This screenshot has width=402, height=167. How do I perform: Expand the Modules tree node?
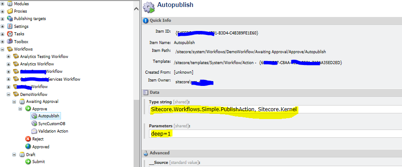[3, 4]
